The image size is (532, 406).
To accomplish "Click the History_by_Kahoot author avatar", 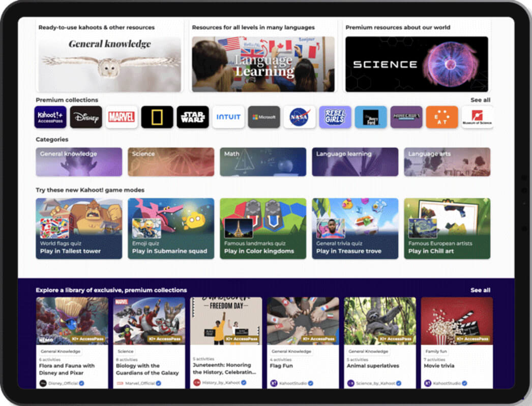I will click(x=197, y=383).
